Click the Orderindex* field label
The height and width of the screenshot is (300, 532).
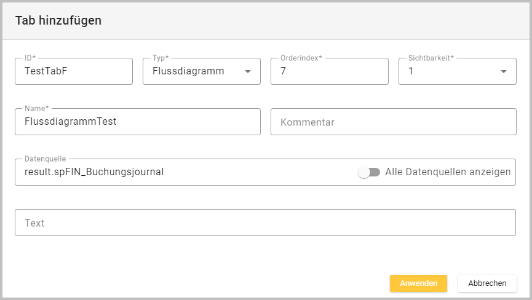click(x=301, y=58)
